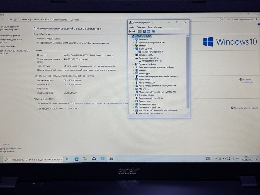Open the Действие menu in Device Manager
Viewport: 260px width, 195px height.
click(x=141, y=27)
